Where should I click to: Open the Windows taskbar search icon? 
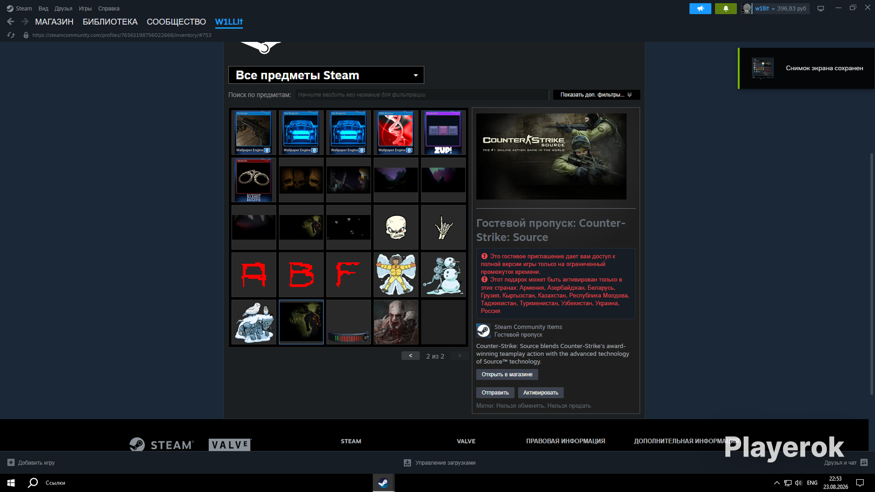click(33, 483)
